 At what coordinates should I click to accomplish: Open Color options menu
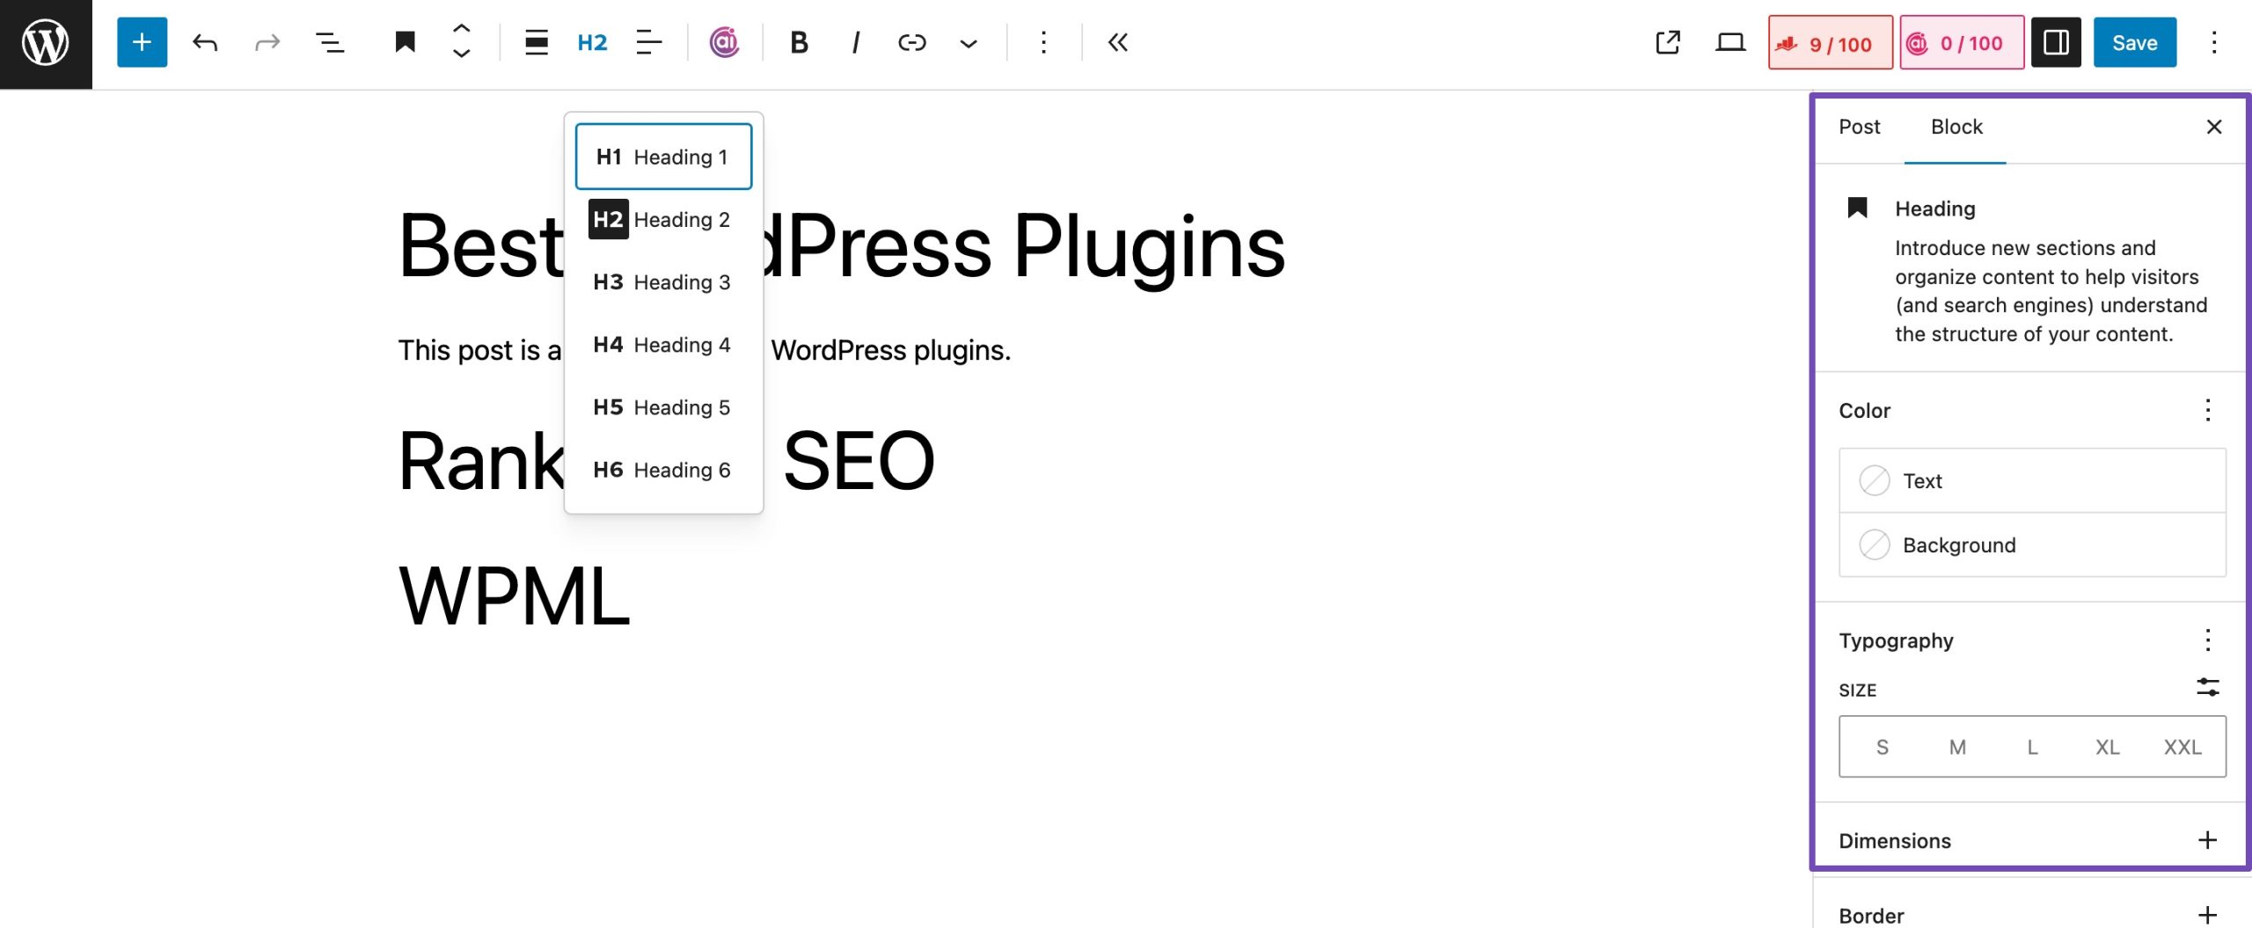tap(2207, 410)
